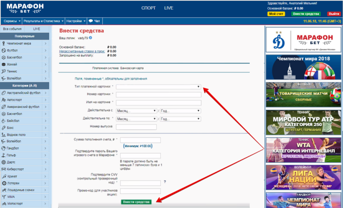Click the account password confirmation field

140,155
